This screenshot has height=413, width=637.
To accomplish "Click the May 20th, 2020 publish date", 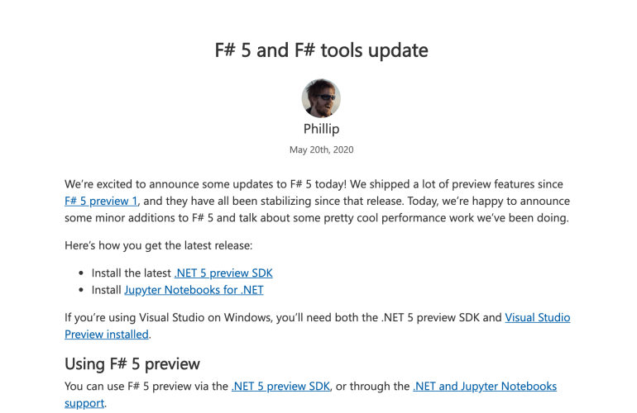I will 321,150.
